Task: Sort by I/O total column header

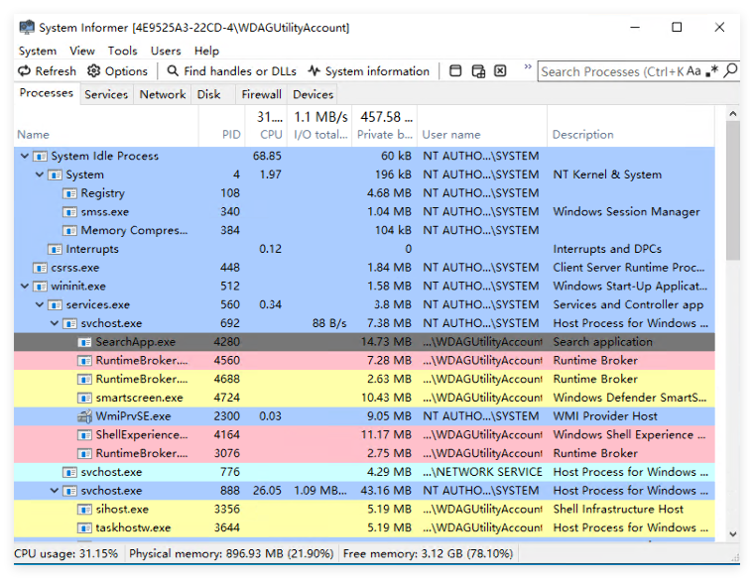Action: (320, 126)
